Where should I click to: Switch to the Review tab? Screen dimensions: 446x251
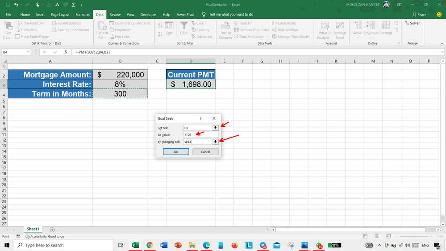[x=115, y=14]
